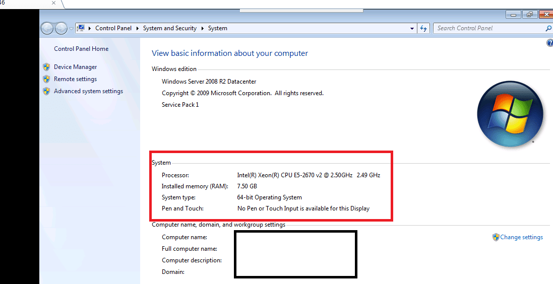The image size is (553, 284).
Task: Click the shield icon beside Device Manager
Action: point(46,67)
